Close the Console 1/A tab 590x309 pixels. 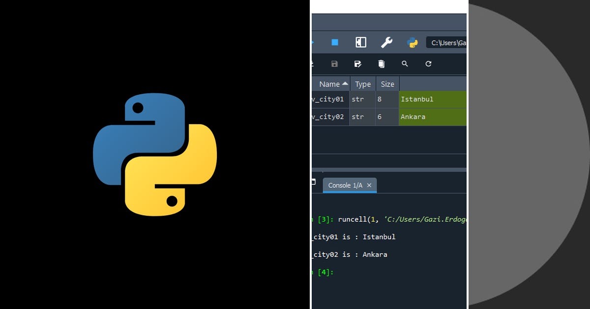coord(369,185)
